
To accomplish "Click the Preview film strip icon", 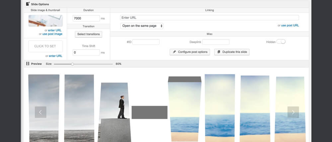I will click(x=28, y=64).
